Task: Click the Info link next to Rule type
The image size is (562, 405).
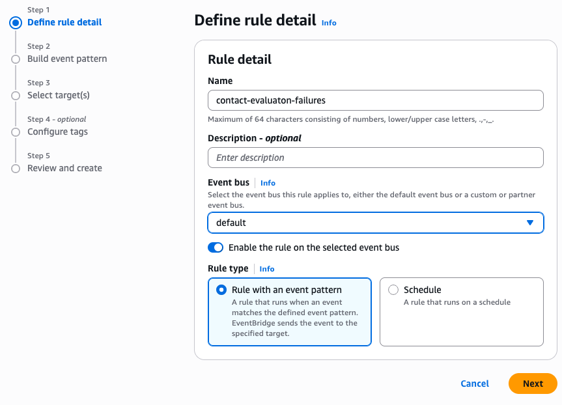Action: (267, 269)
